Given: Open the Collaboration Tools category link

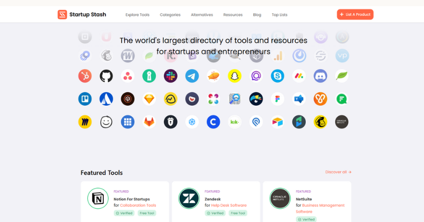Looking at the screenshot, I should click(138, 205).
